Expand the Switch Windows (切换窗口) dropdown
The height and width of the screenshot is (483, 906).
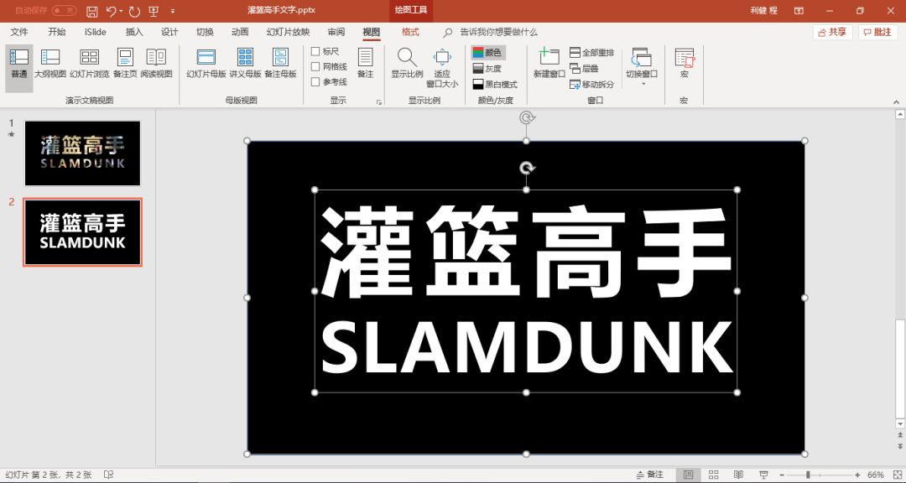click(x=643, y=83)
